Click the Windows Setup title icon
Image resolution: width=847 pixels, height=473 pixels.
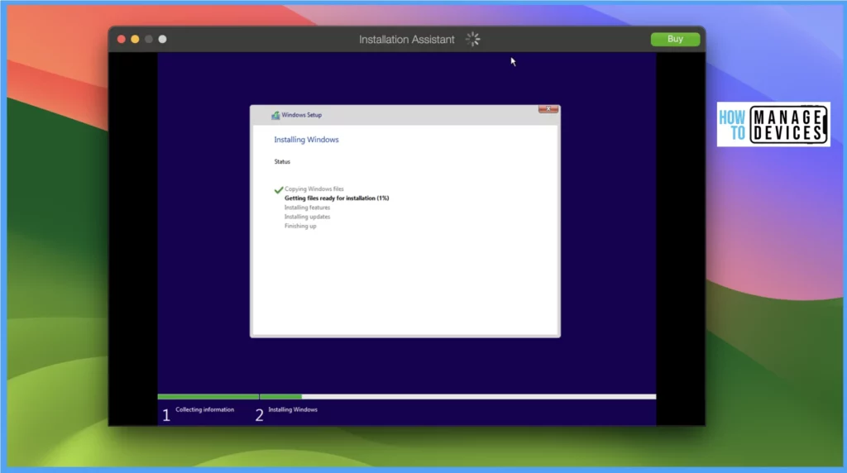point(275,115)
